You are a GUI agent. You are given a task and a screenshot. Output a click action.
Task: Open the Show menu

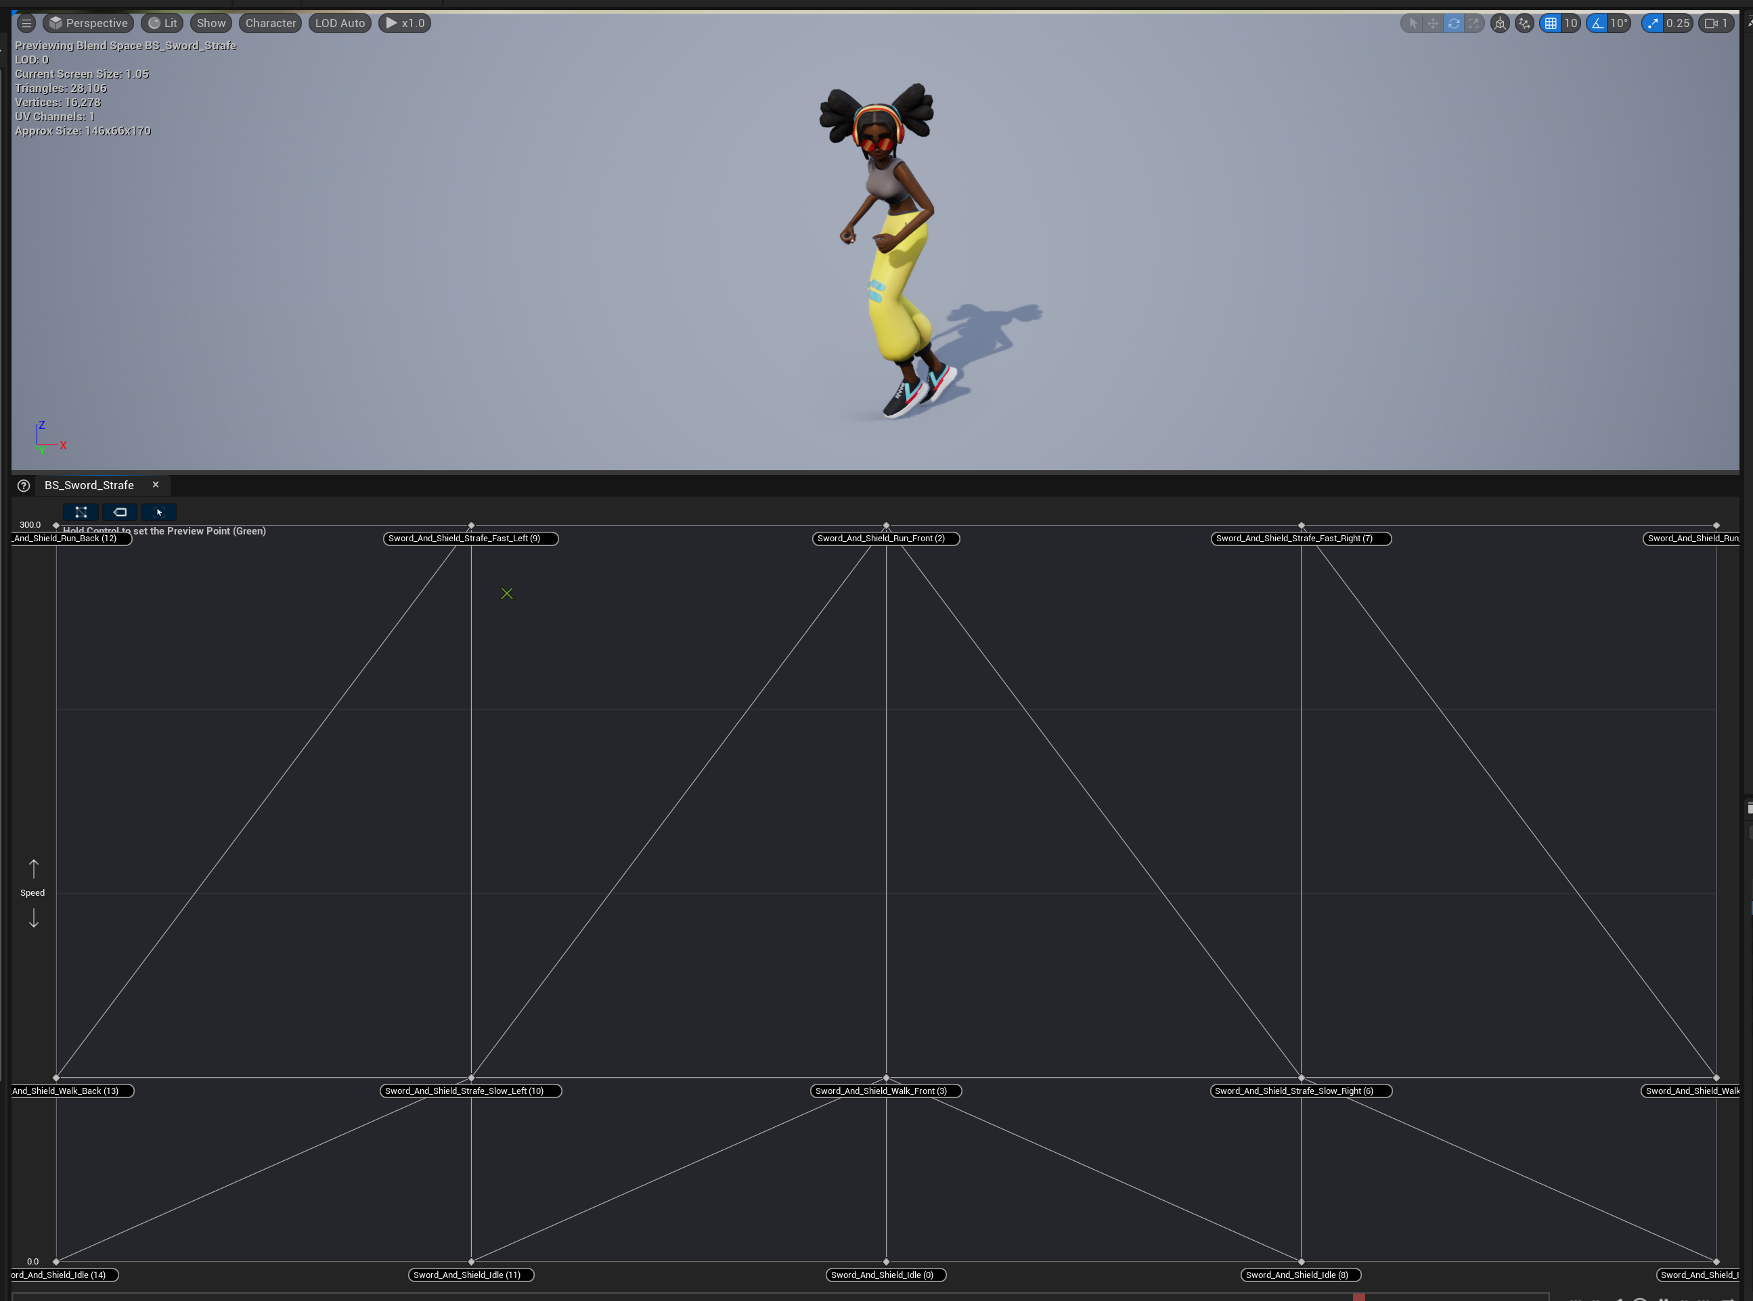pos(211,23)
